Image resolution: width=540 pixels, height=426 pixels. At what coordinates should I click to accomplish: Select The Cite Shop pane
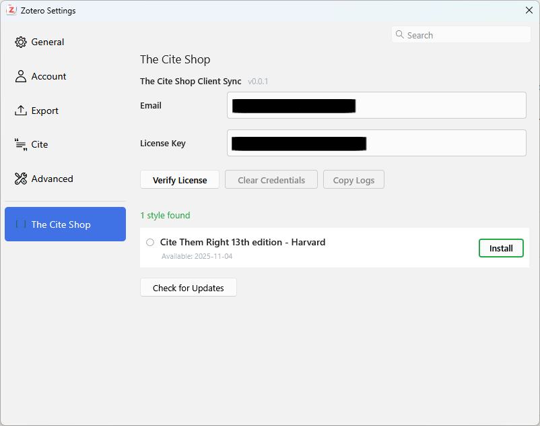tap(65, 224)
